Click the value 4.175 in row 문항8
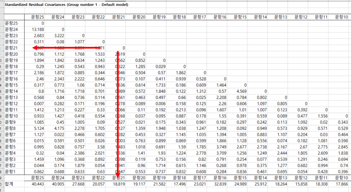Image resolution: width=351 pixels, height=192 pixels. click(59, 128)
